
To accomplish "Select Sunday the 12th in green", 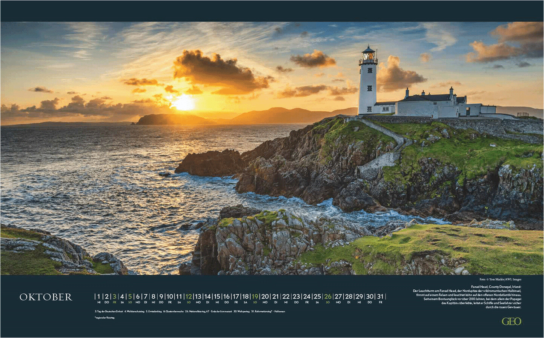I will tap(189, 297).
